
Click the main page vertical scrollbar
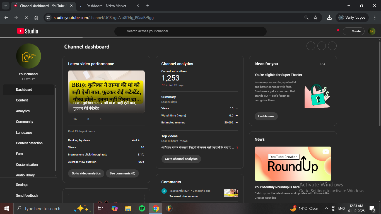[x=379, y=84]
